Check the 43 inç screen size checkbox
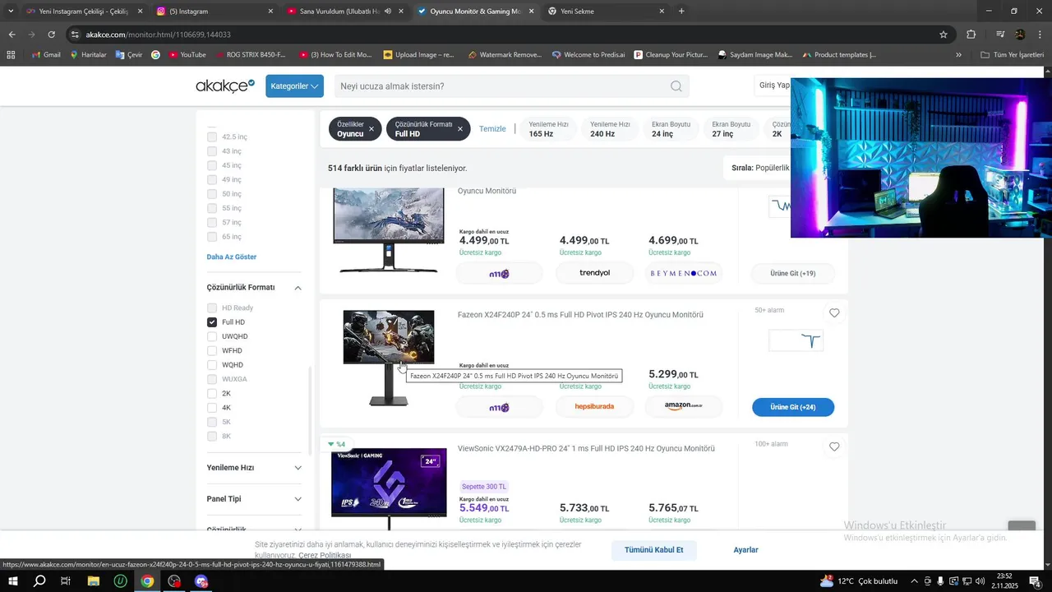The height and width of the screenshot is (592, 1052). (212, 151)
